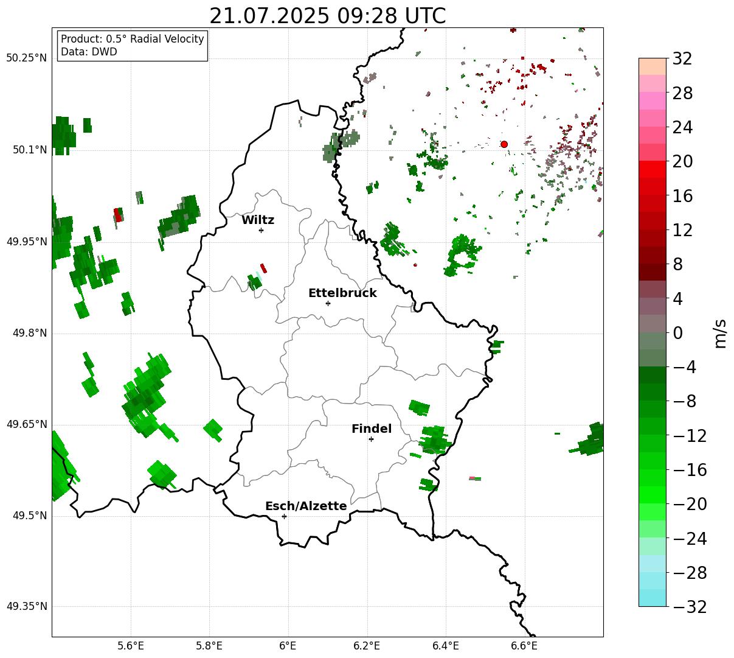Click the Data: DWD label

89,52
